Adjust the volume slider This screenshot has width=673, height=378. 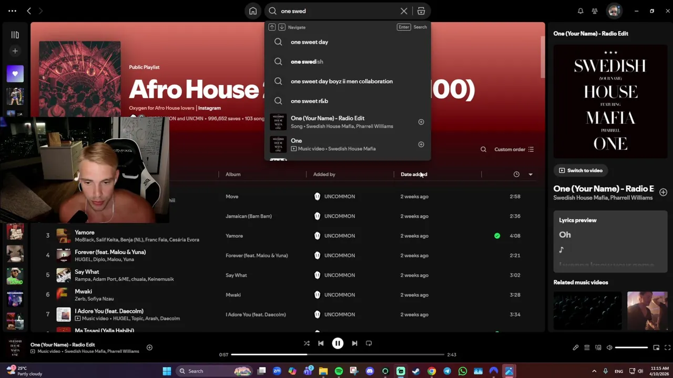(x=631, y=348)
